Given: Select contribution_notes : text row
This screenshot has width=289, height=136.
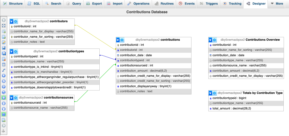Looking at the screenshot, I should tap(154, 91).
